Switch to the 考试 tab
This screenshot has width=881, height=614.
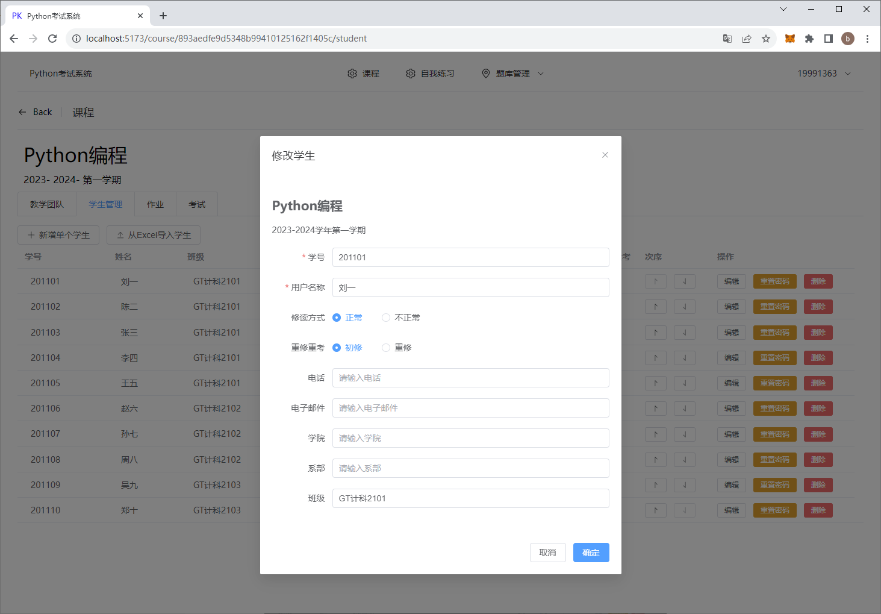click(x=197, y=204)
